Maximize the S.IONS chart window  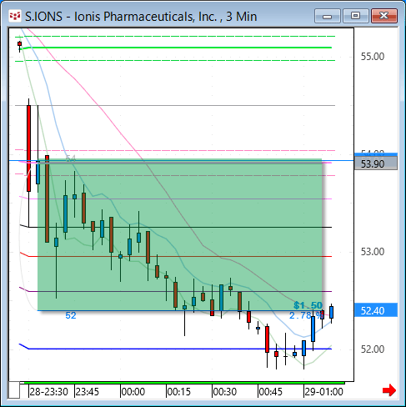pos(355,16)
